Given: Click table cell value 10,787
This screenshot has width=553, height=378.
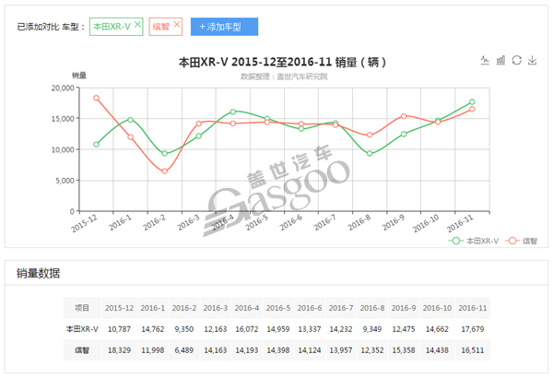Looking at the screenshot, I should click(x=119, y=329).
